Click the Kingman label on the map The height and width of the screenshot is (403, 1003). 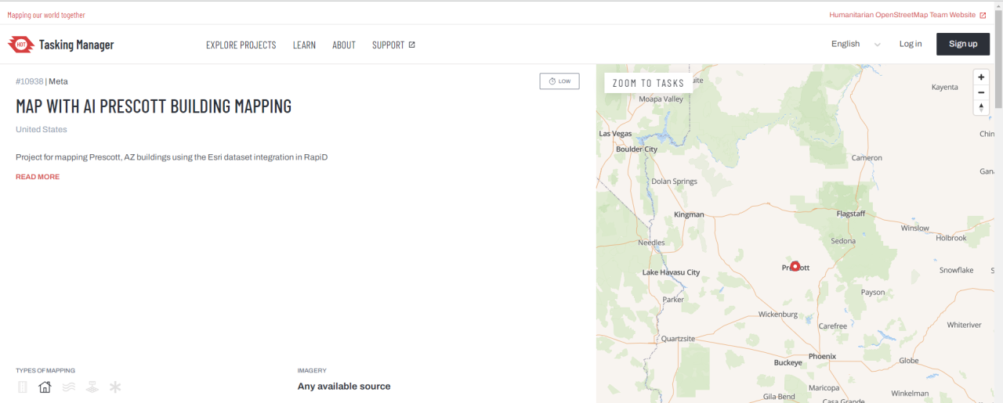pos(690,214)
